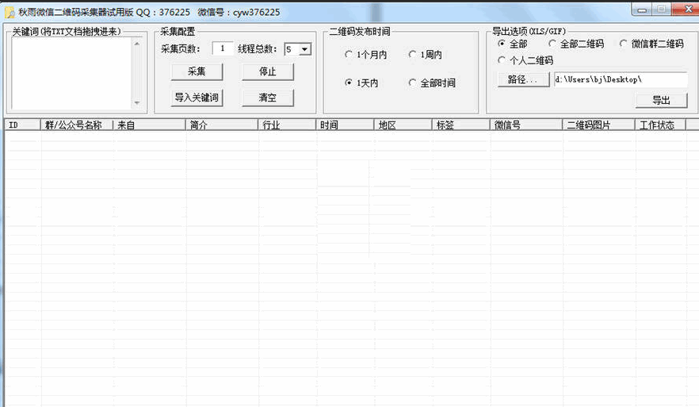Open the 路径... browse button

[523, 79]
